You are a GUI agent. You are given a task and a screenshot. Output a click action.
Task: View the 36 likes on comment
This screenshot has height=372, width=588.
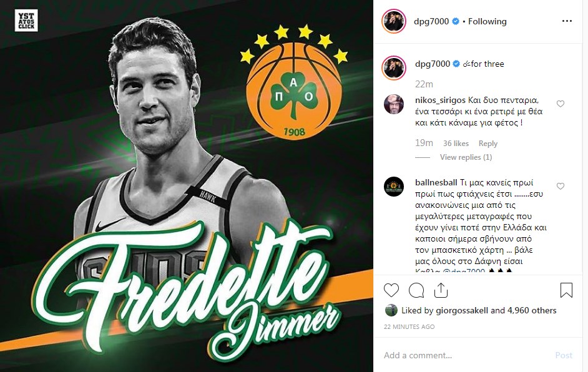(456, 144)
